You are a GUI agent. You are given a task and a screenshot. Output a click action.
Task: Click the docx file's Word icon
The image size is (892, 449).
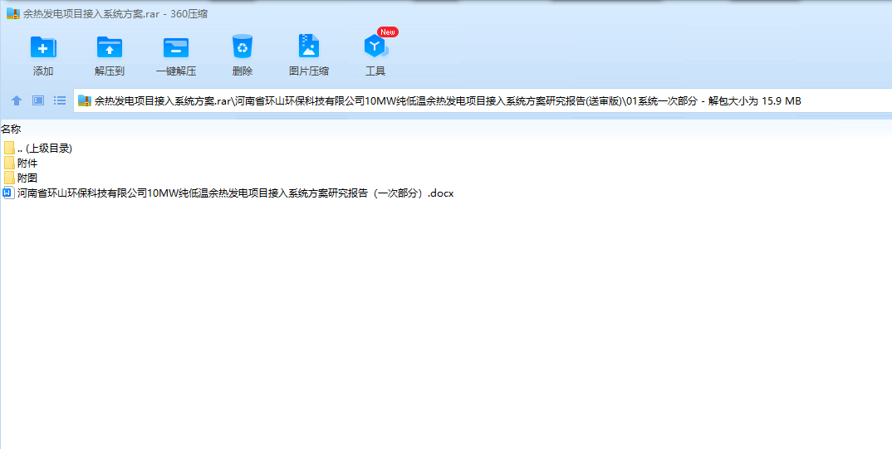8,193
